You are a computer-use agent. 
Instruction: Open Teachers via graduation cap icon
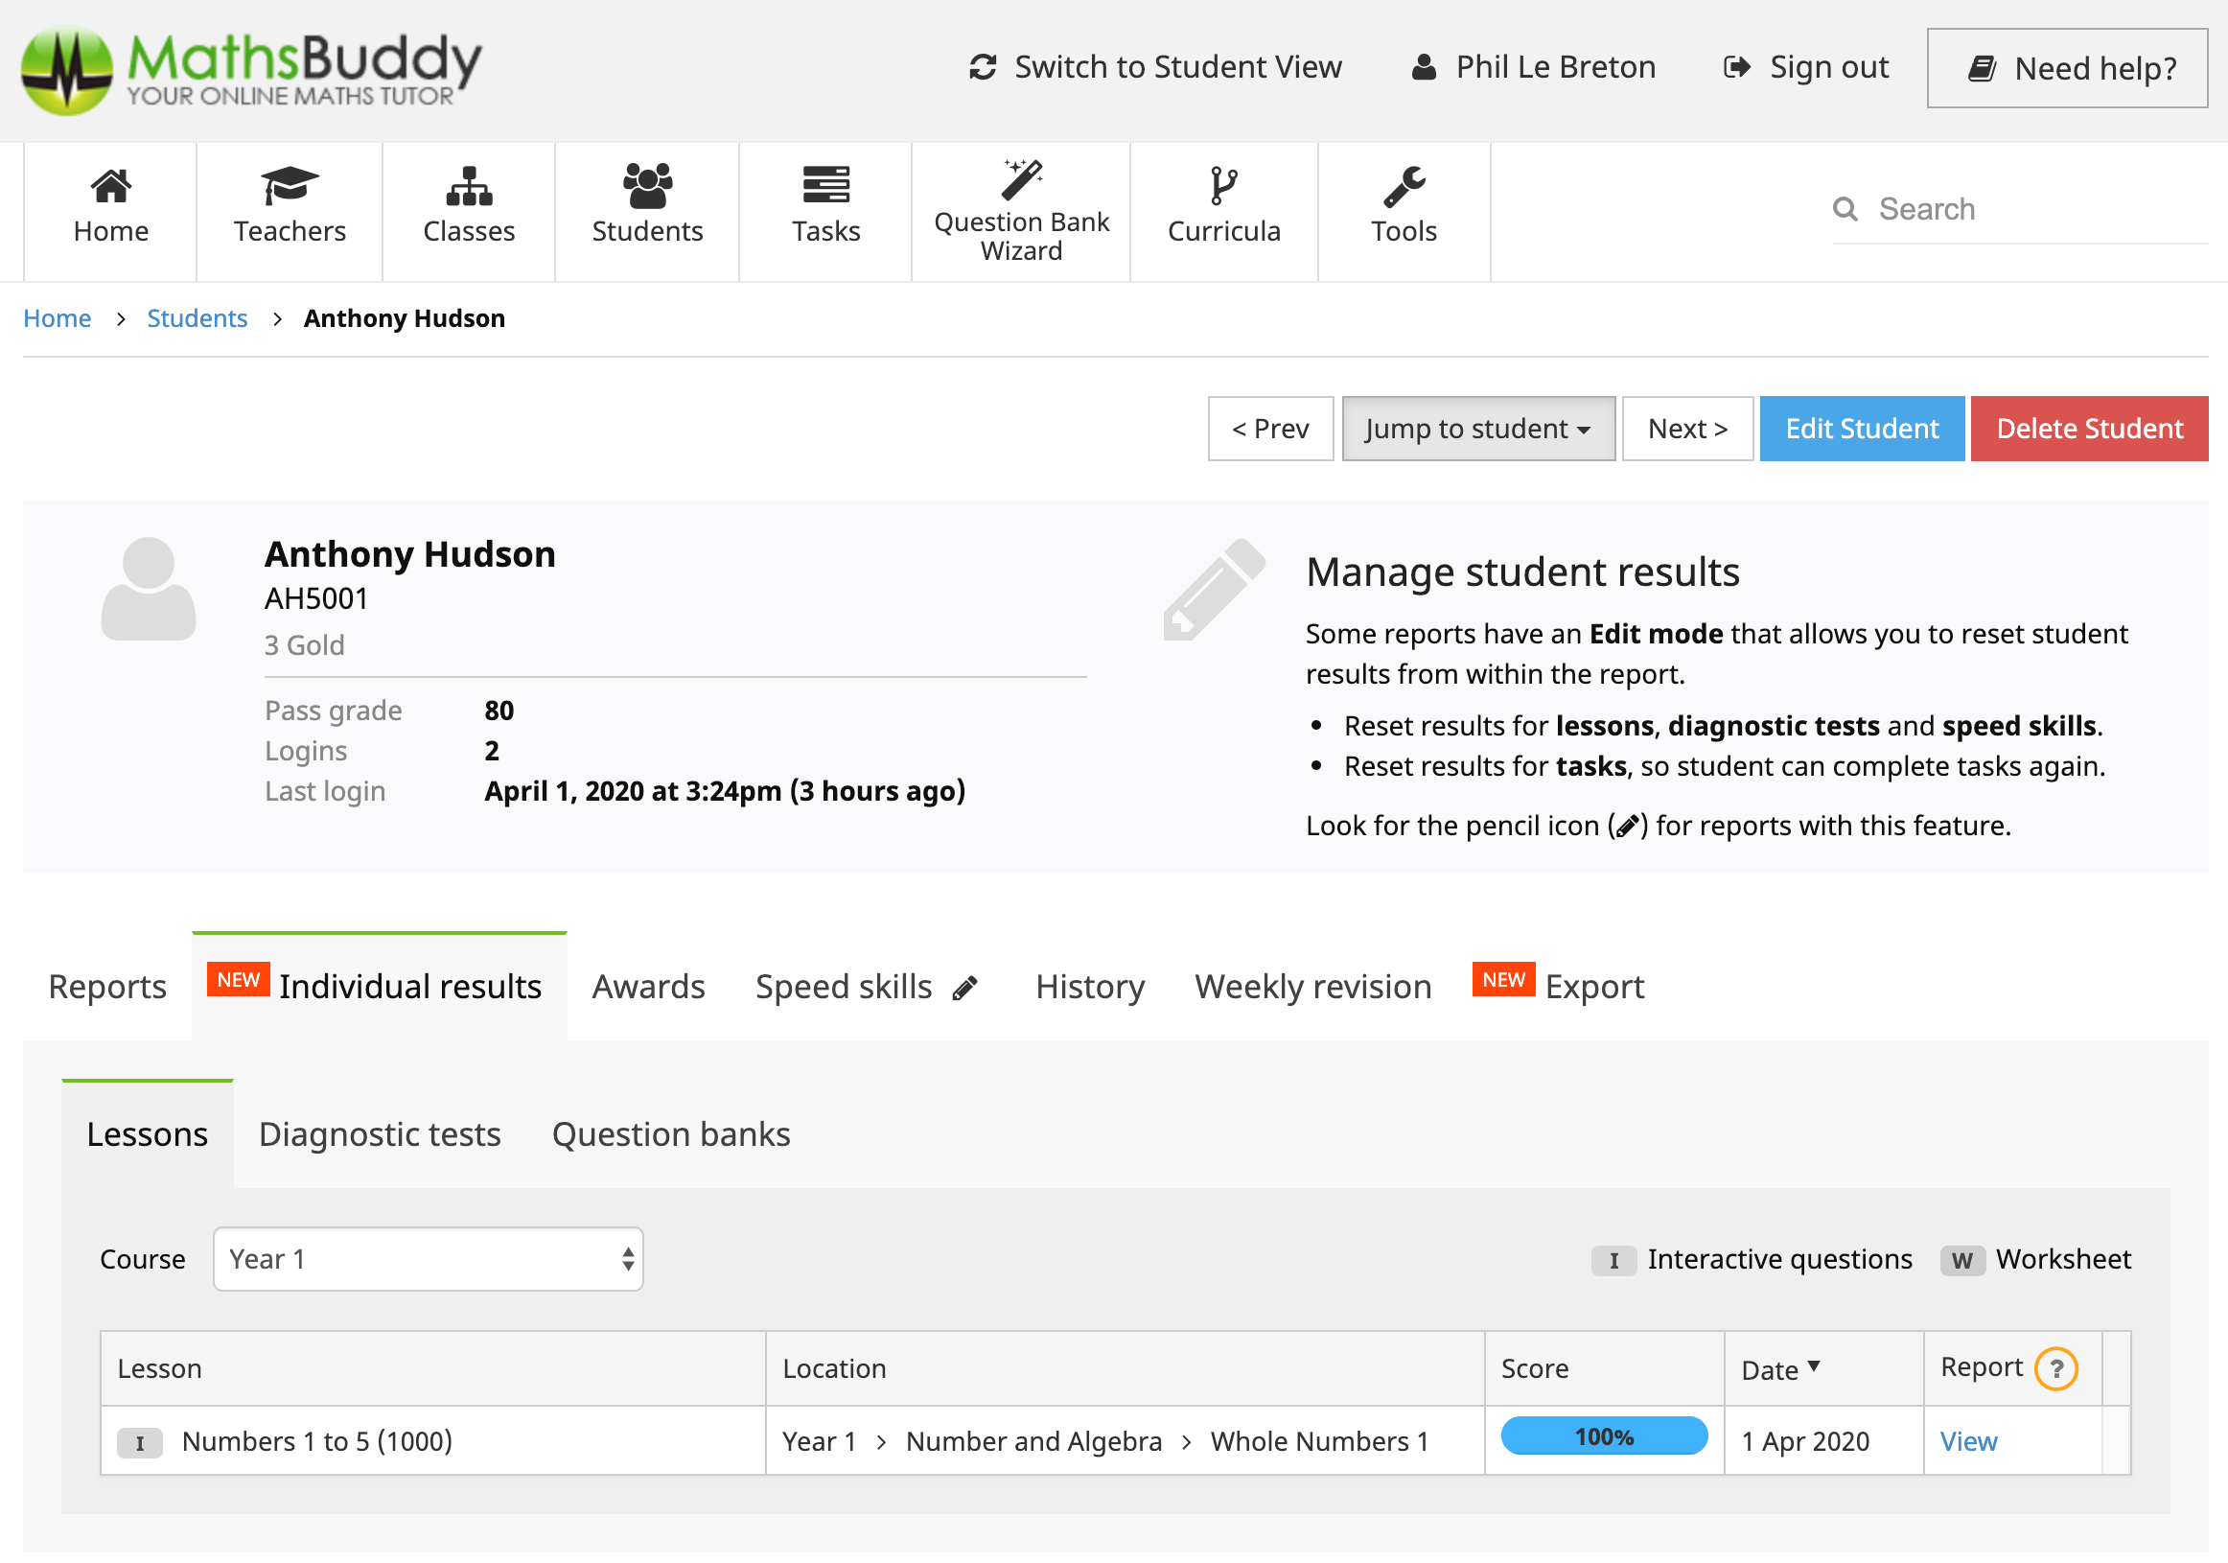click(290, 185)
